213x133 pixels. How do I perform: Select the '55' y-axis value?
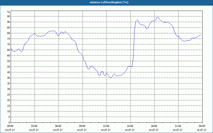[x=9, y=61]
